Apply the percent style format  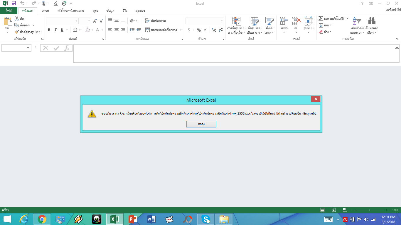point(199,30)
